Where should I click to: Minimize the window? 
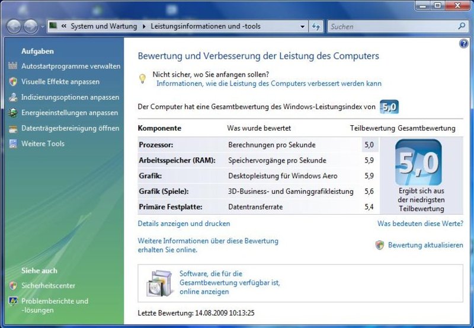424,5
